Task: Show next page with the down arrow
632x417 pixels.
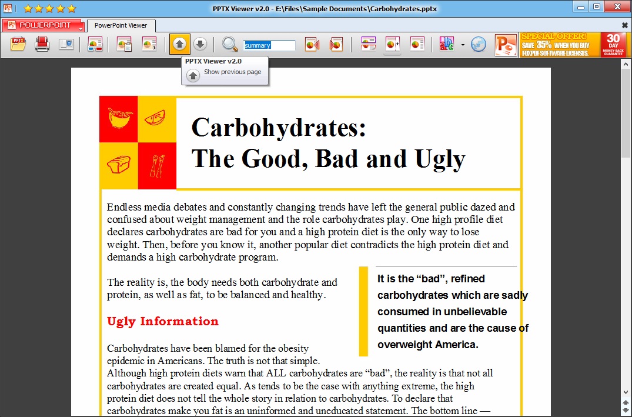Action: (x=200, y=44)
